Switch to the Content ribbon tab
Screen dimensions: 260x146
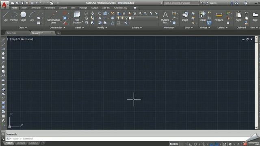(x=63, y=8)
